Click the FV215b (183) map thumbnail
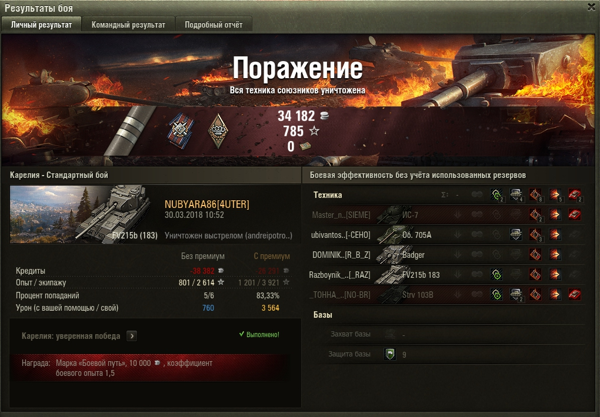Screen dimensions: 600x417 85,214
